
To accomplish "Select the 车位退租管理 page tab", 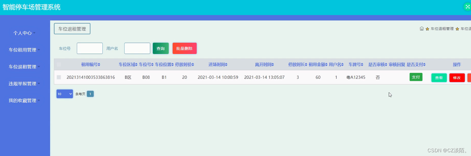I will pyautogui.click(x=72, y=29).
